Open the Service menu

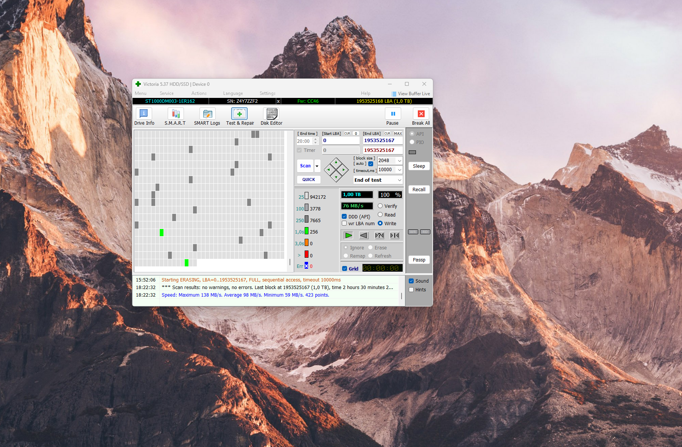coord(167,93)
